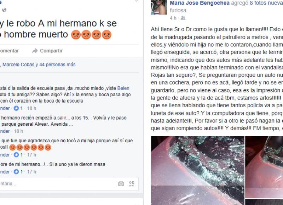Click the 4 h post timestamp
This screenshot has width=283, height=205.
point(173,18)
